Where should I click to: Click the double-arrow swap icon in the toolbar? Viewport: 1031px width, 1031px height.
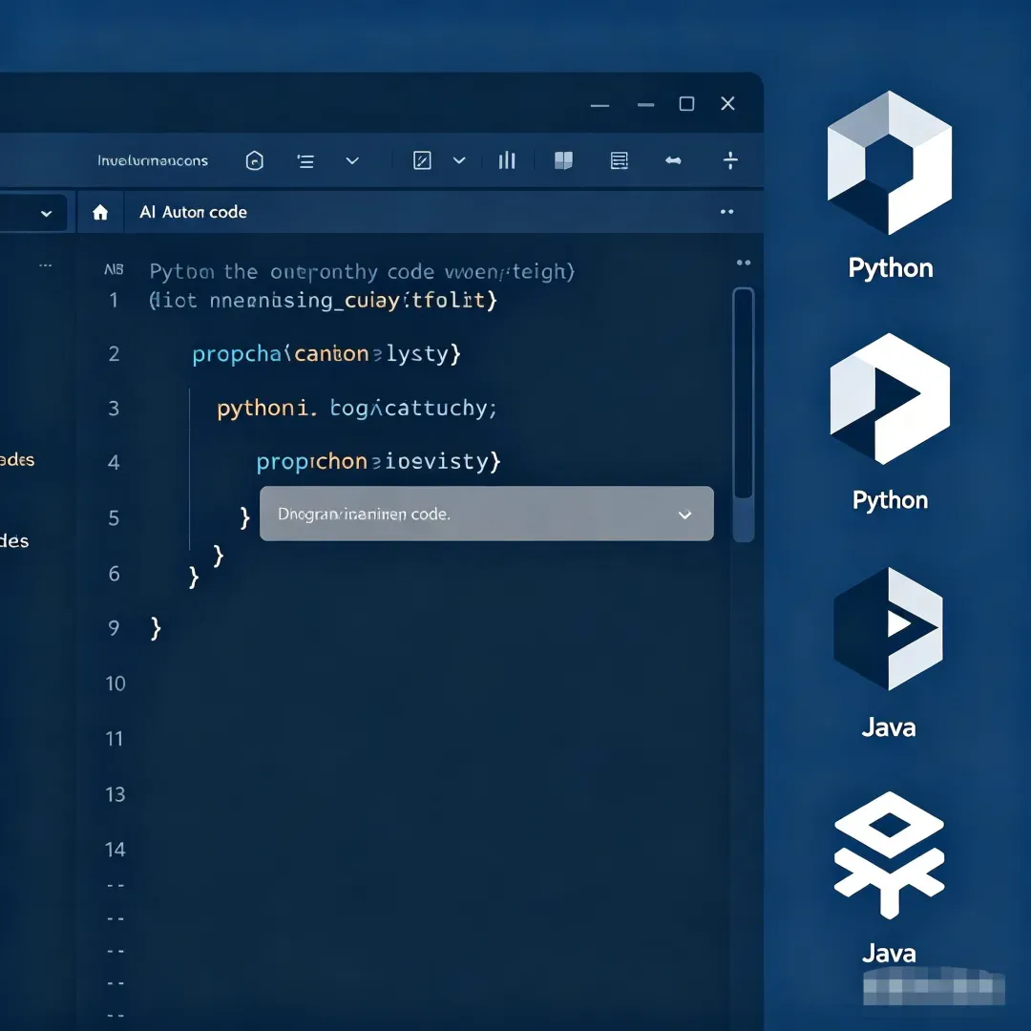pyautogui.click(x=673, y=160)
